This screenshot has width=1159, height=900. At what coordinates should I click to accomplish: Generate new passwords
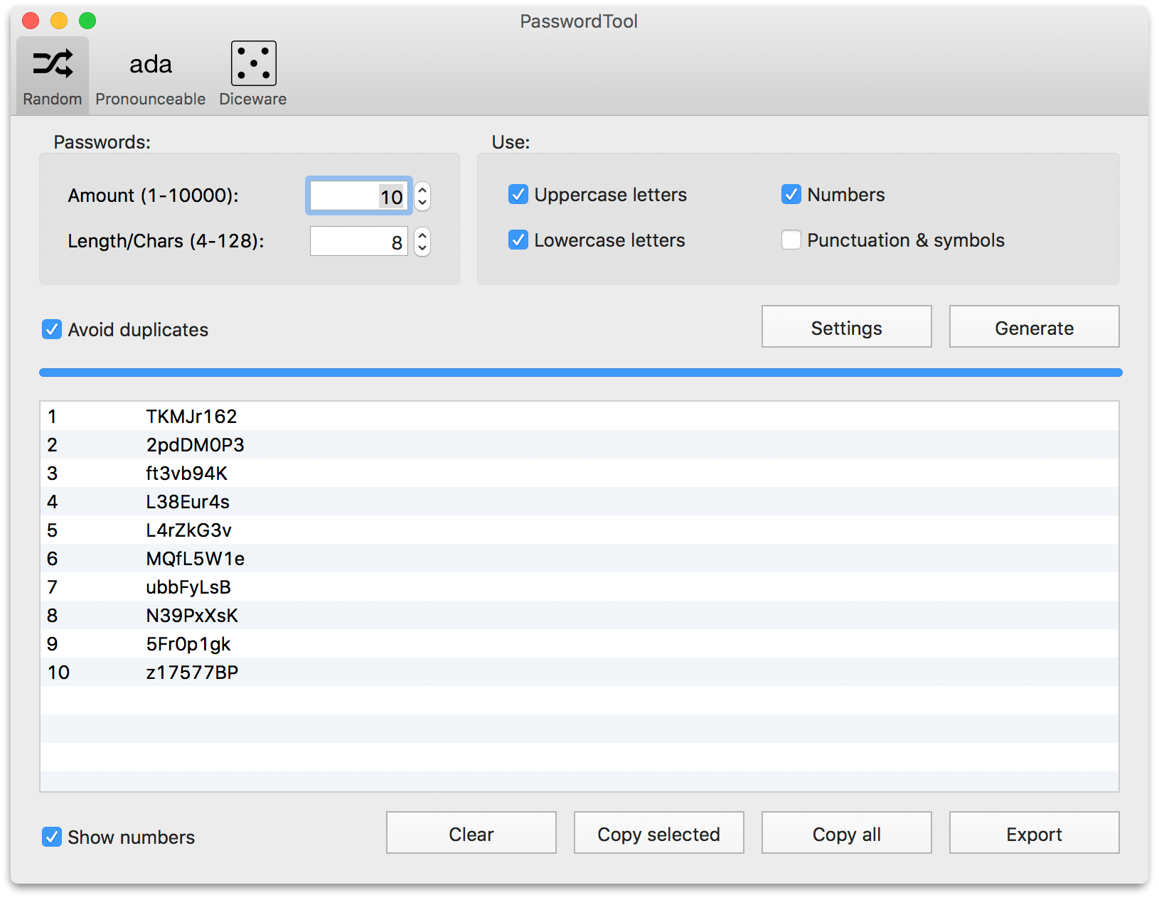[x=1034, y=327]
